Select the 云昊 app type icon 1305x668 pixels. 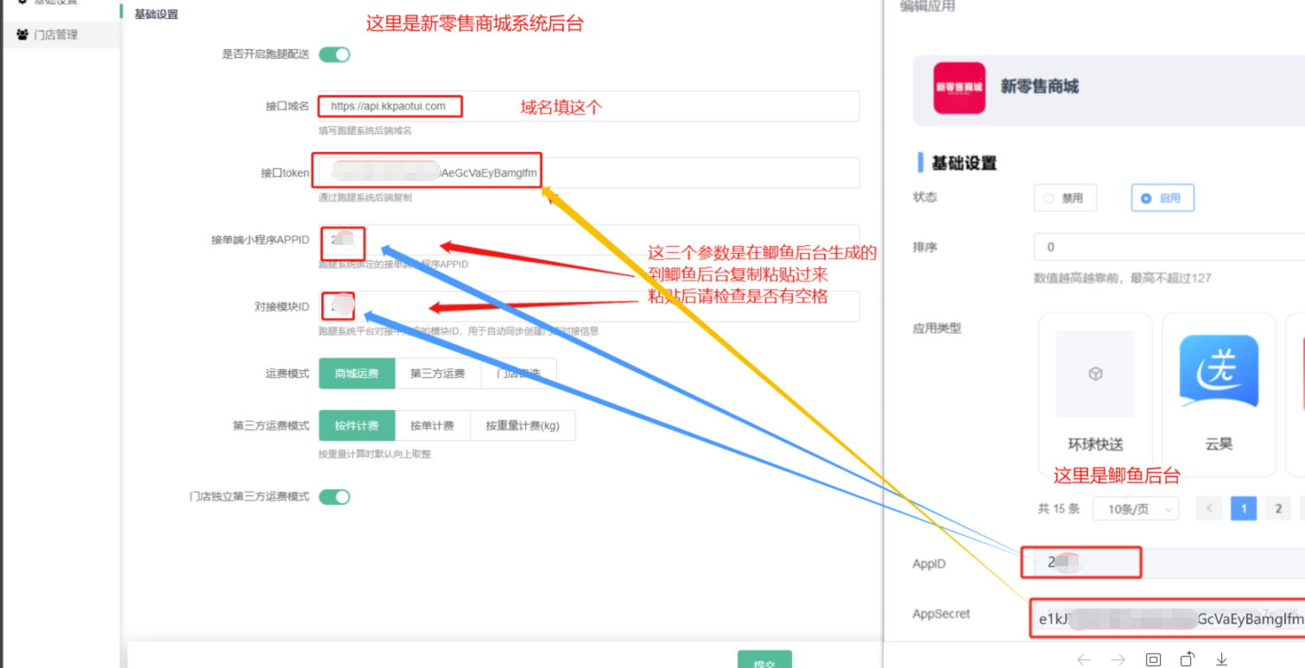(1219, 373)
